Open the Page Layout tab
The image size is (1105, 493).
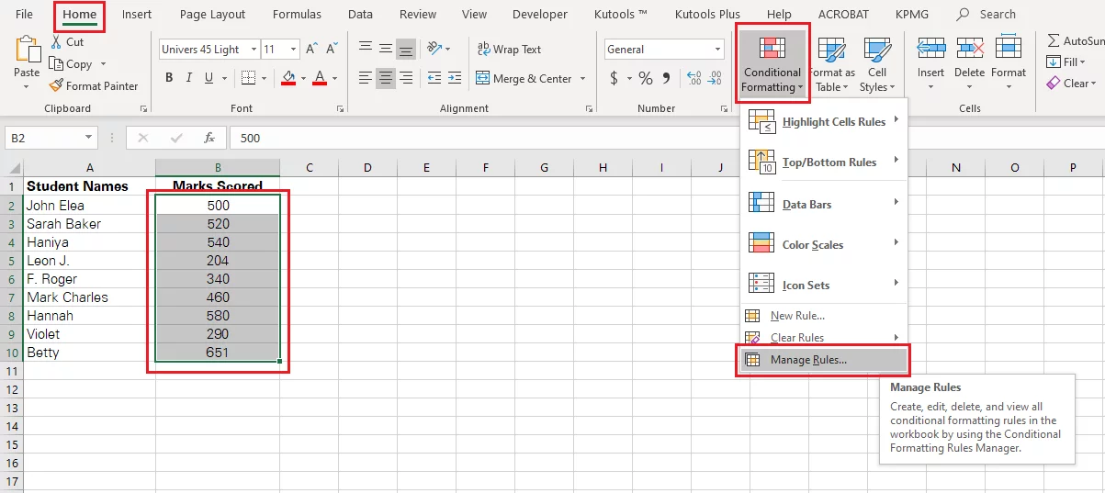(213, 14)
